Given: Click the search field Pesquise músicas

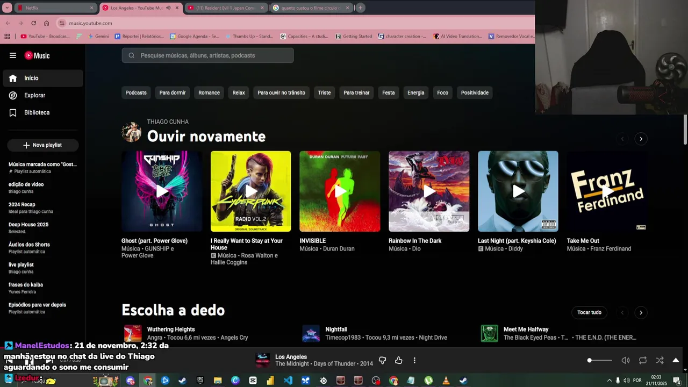Looking at the screenshot, I should click(207, 55).
